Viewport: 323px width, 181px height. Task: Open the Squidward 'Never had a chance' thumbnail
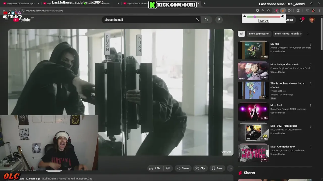click(253, 90)
